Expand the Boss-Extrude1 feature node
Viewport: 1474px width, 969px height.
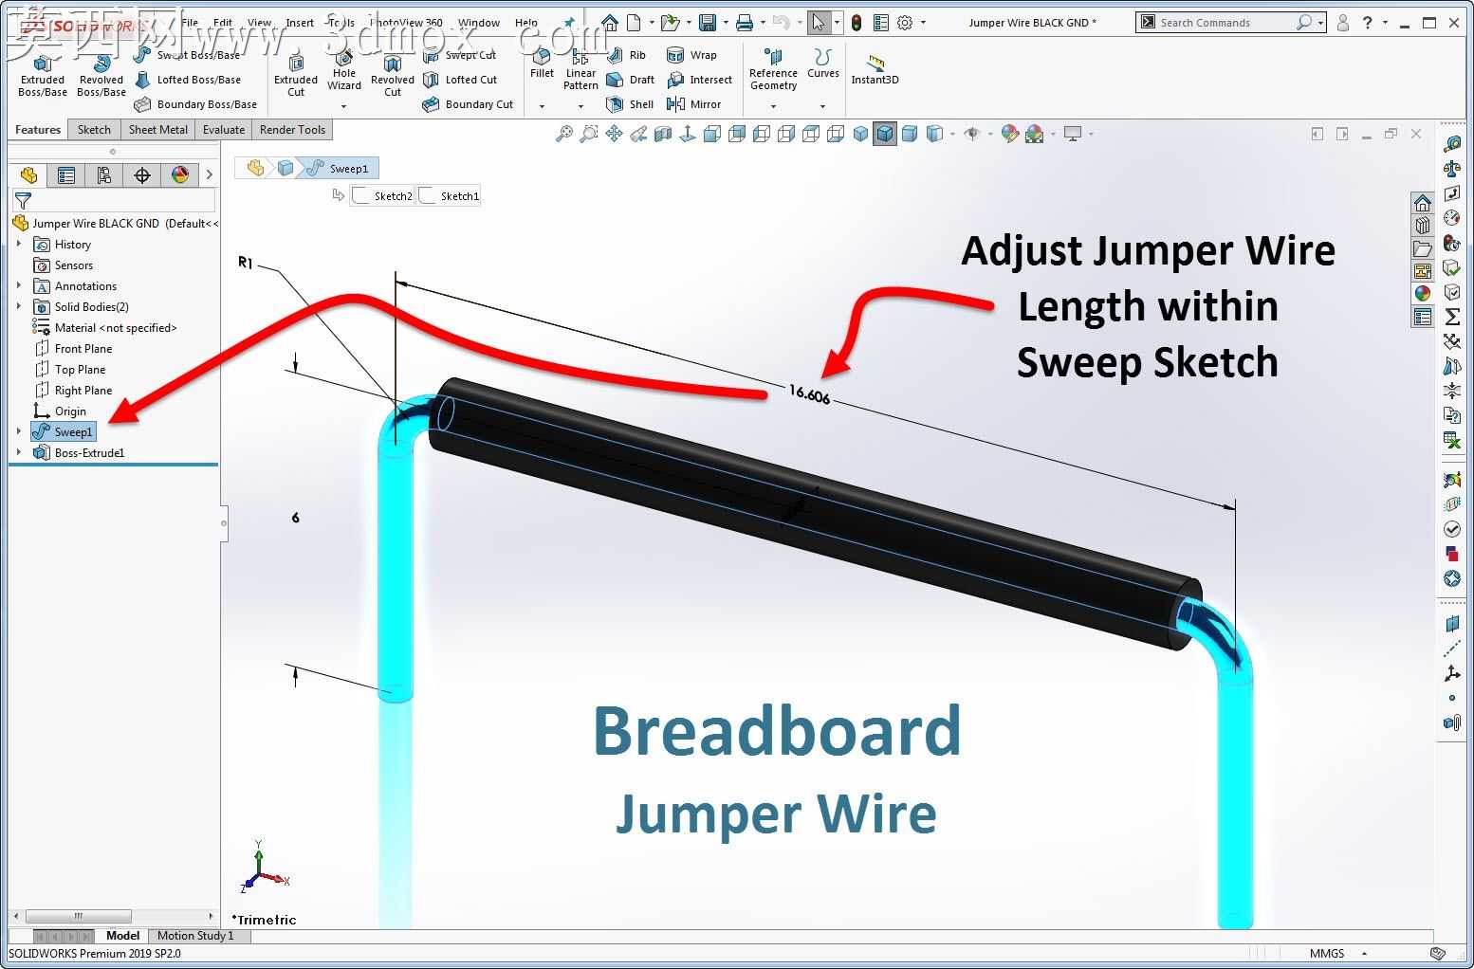(x=19, y=453)
